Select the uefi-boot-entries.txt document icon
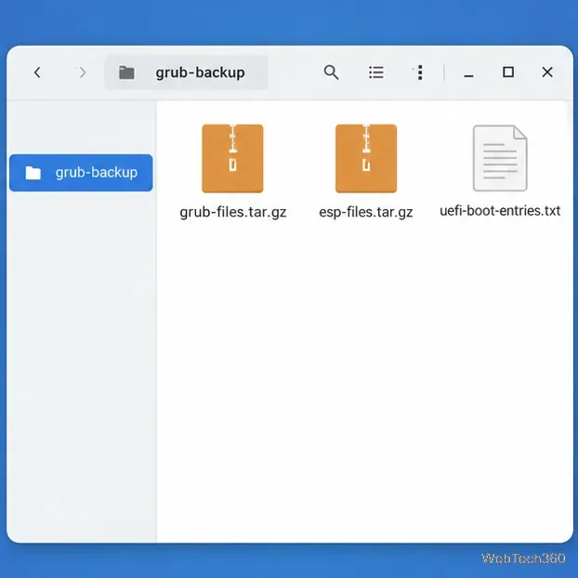 500,158
